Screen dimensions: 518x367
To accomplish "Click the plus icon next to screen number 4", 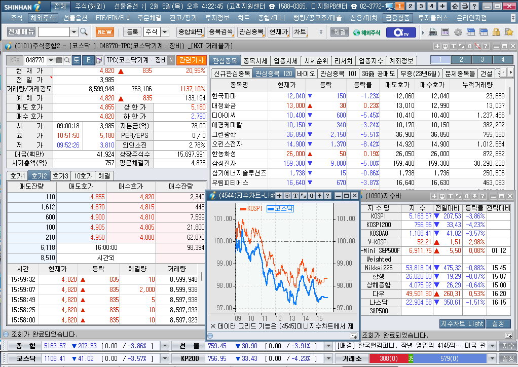I will 442,6.
